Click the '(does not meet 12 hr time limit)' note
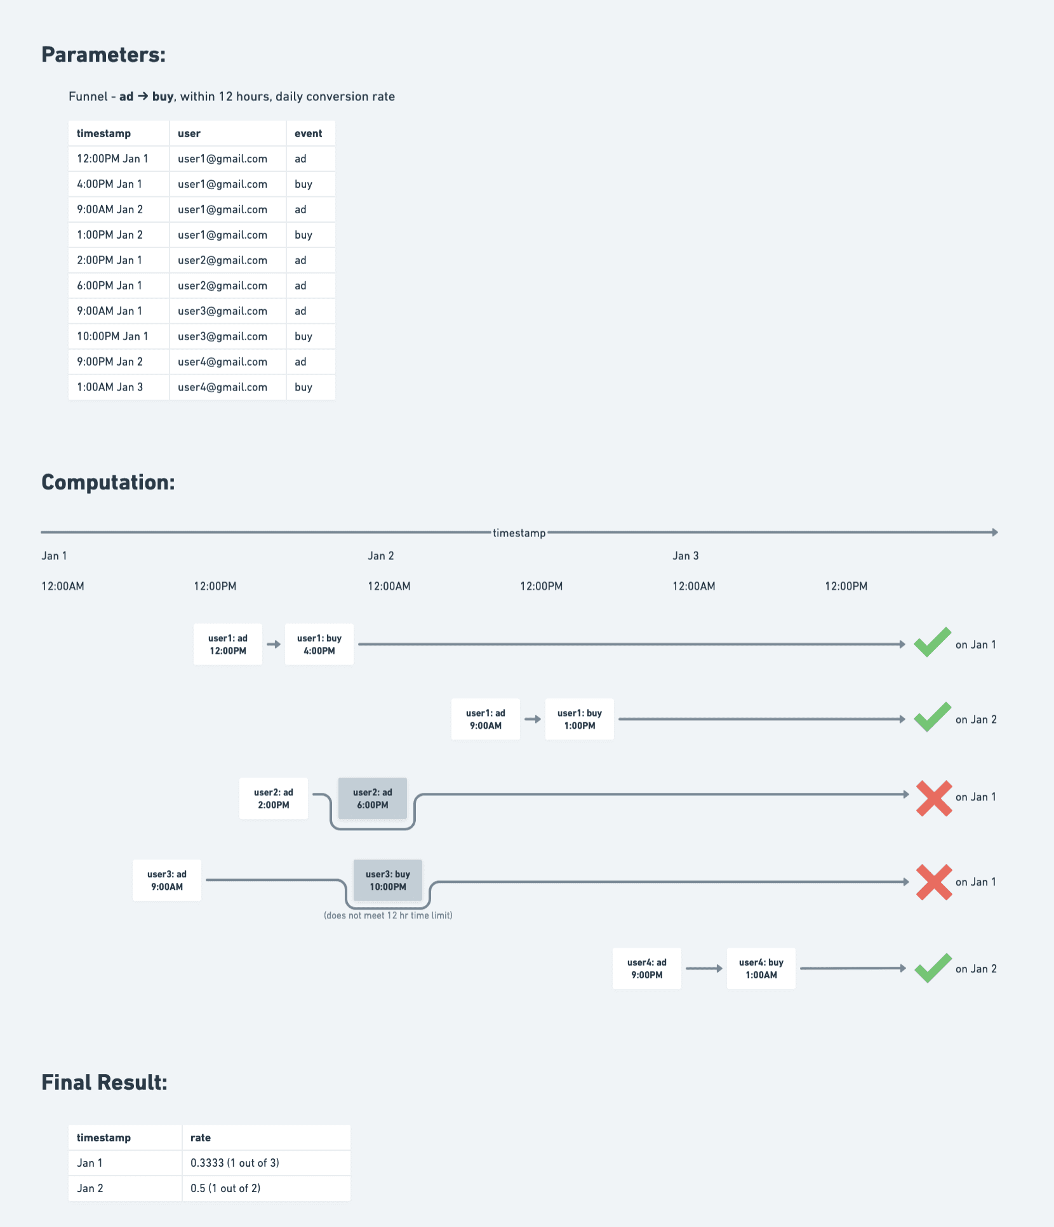Screen dimensions: 1054x1227 click(x=388, y=915)
